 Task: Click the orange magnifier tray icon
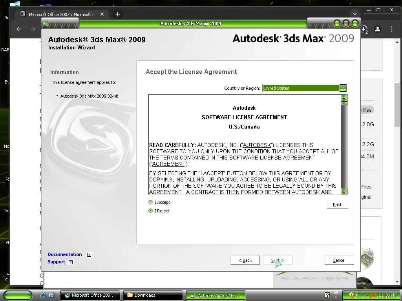373,295
